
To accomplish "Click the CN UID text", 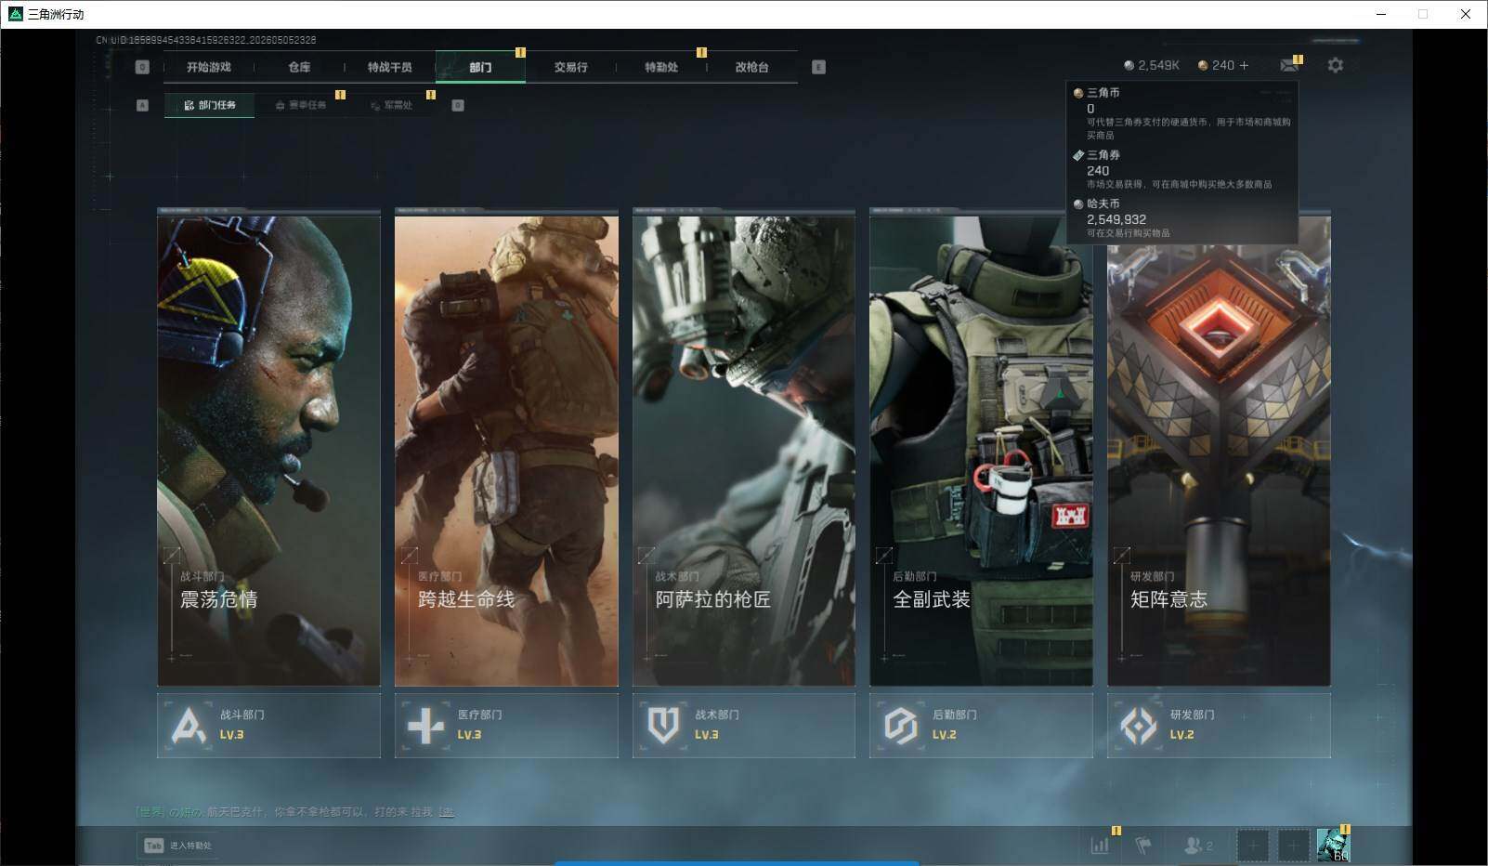I will (x=206, y=40).
